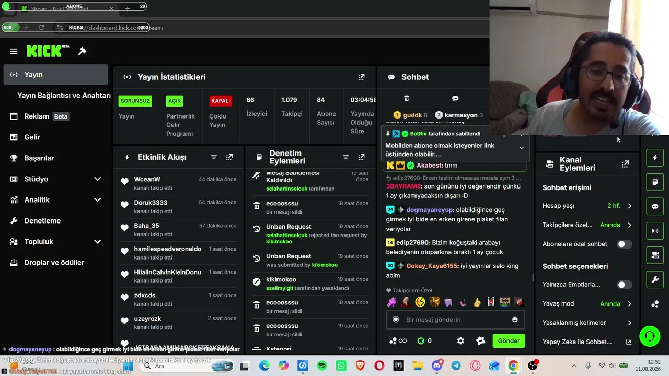Click the green Gönder button
The height and width of the screenshot is (376, 669).
[x=509, y=341]
